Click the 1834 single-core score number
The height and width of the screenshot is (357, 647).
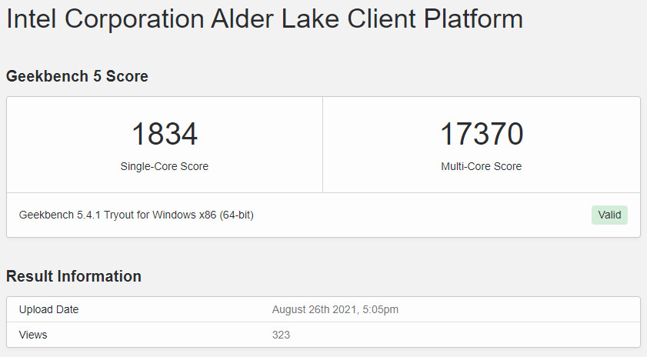164,134
